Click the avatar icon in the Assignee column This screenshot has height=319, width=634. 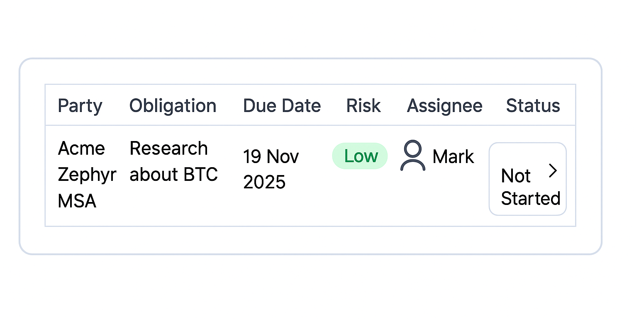[413, 157]
